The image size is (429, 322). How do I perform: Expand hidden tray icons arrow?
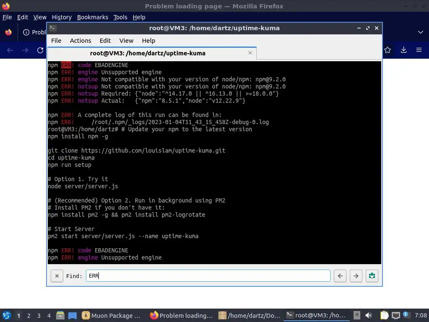coord(357,315)
